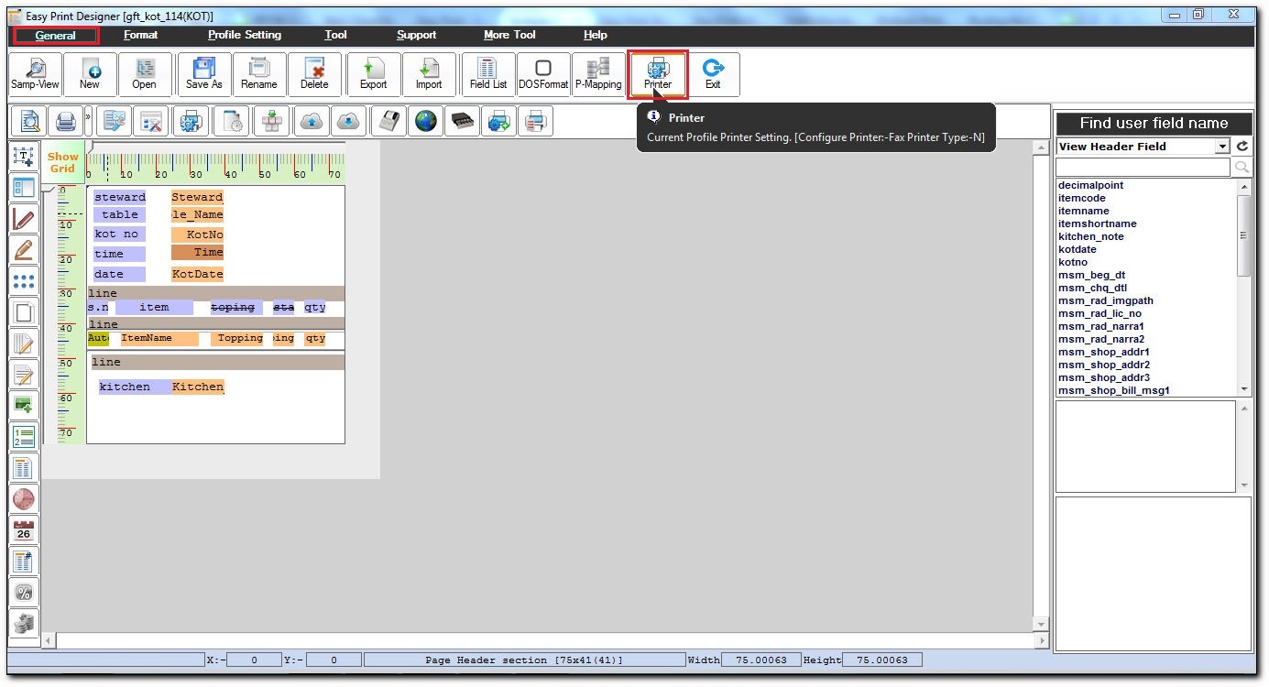The image size is (1269, 687).
Task: Refresh the user field list
Action: coord(1242,147)
